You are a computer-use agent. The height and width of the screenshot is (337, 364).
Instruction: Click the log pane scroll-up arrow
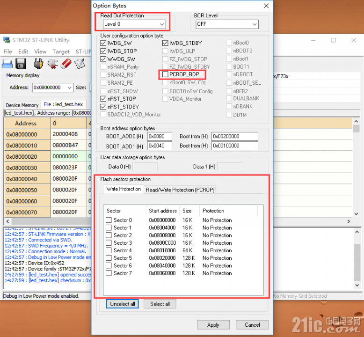click(357, 232)
